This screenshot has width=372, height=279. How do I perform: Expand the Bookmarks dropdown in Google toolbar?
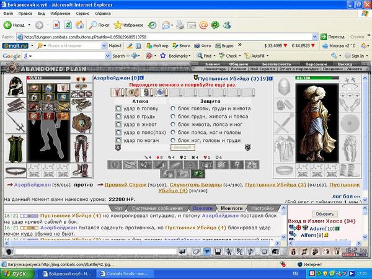coord(189,56)
